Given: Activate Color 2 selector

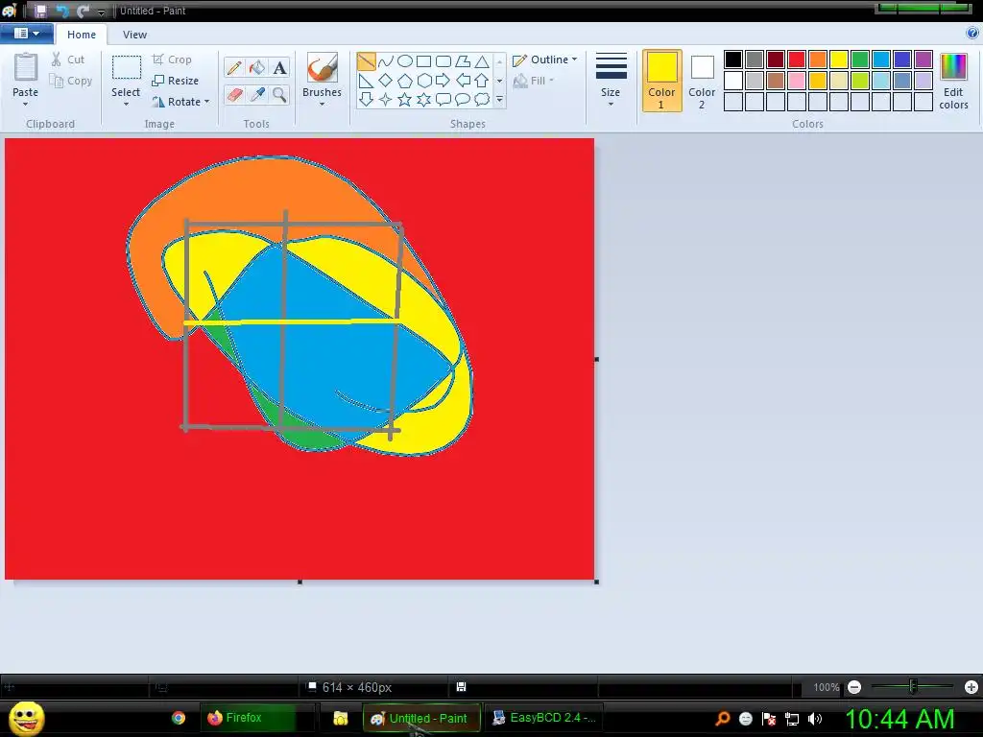Looking at the screenshot, I should pyautogui.click(x=702, y=81).
